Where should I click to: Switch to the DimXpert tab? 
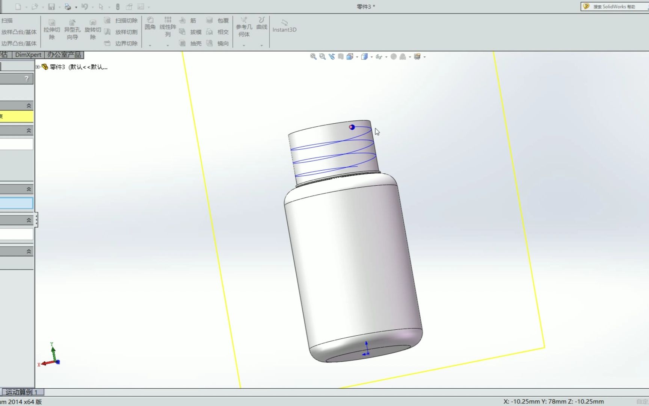28,55
